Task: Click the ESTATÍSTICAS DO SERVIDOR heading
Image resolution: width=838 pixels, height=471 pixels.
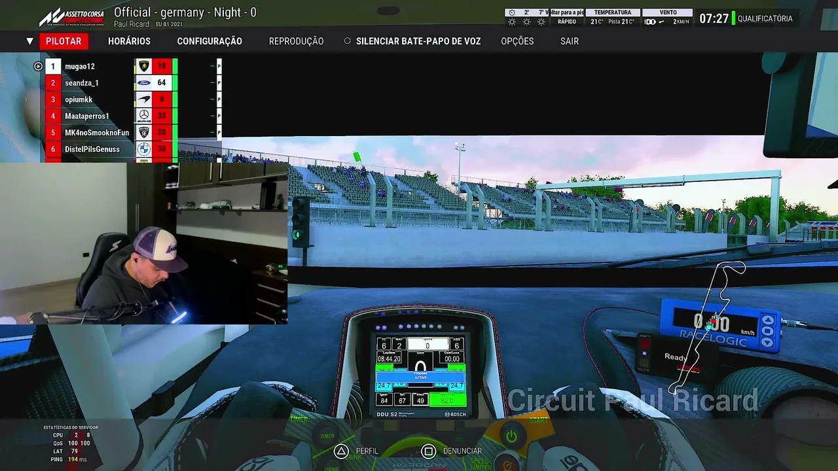Action: pyautogui.click(x=71, y=428)
